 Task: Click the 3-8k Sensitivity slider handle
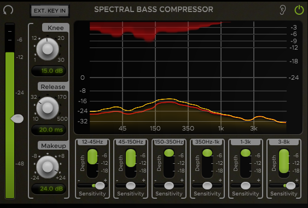pyautogui.click(x=290, y=186)
